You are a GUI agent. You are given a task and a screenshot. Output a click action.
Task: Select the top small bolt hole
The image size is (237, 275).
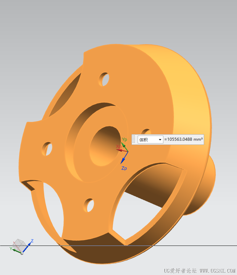click(x=104, y=79)
